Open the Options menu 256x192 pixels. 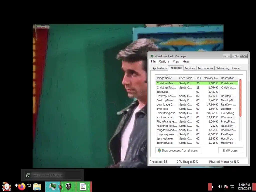(x=164, y=61)
